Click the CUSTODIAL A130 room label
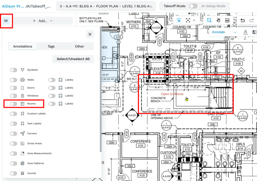This screenshot has height=181, width=257. (x=168, y=155)
